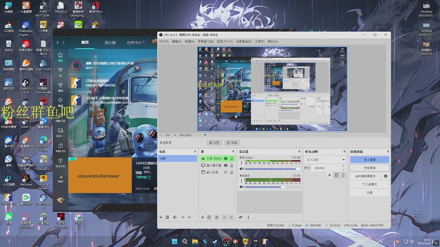Viewport: 440px width, 247px height.
Task: Open preview scaling dropdown below preview
Action: [193, 135]
